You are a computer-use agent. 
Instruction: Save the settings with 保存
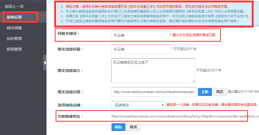pyautogui.click(x=118, y=127)
